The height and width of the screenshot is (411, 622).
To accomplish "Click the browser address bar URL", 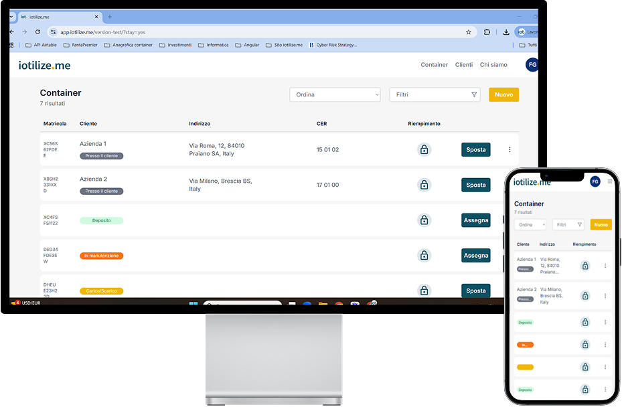I will (102, 32).
